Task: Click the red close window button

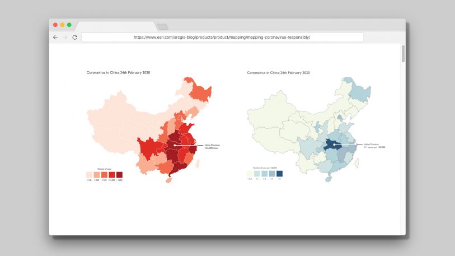Action: tap(55, 25)
